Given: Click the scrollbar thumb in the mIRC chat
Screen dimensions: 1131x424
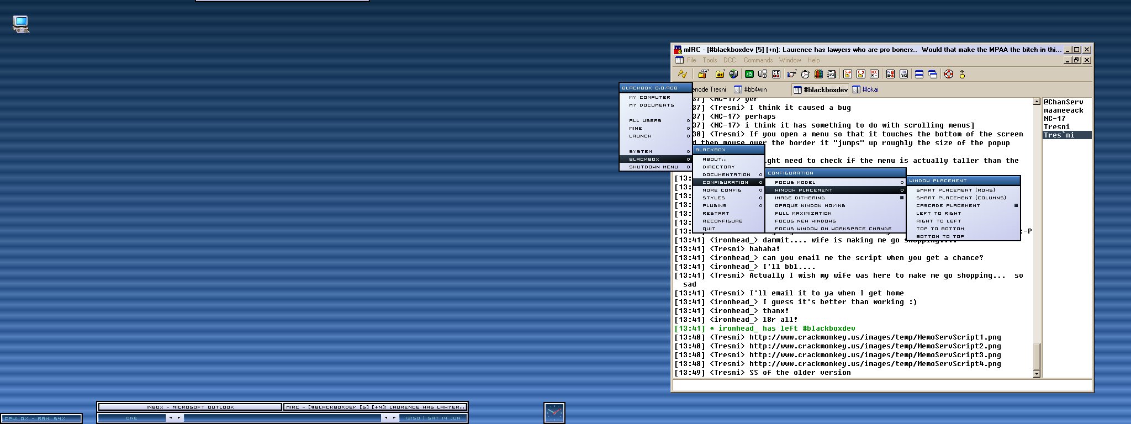Looking at the screenshot, I should [x=1037, y=356].
